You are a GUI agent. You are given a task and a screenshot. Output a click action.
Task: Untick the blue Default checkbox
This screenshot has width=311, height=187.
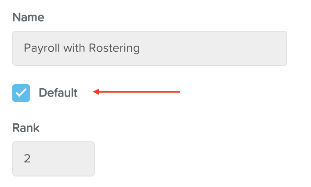21,93
